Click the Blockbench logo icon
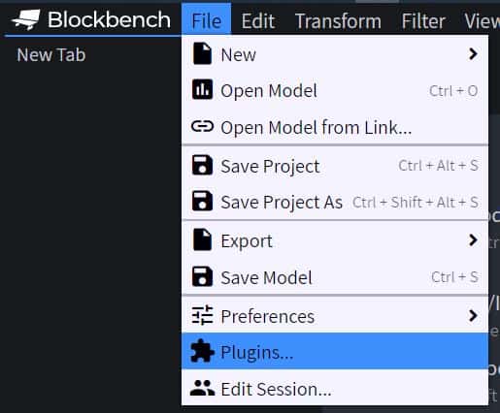Screen dimensions: 500x413 click(26, 19)
